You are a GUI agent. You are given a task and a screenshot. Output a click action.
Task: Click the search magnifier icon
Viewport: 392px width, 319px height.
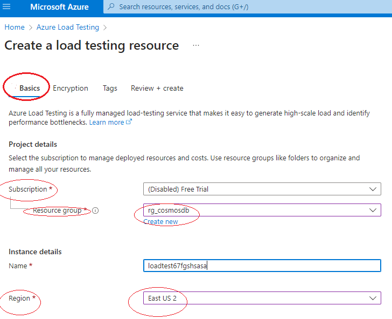(111, 7)
